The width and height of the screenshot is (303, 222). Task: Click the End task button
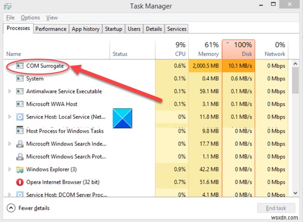click(276, 208)
